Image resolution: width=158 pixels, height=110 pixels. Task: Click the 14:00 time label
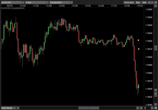point(75,6)
